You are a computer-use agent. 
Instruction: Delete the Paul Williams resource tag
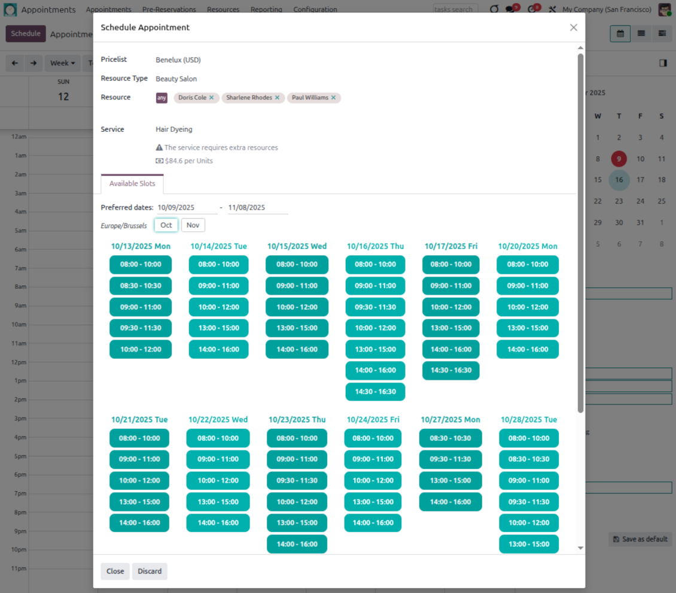333,98
